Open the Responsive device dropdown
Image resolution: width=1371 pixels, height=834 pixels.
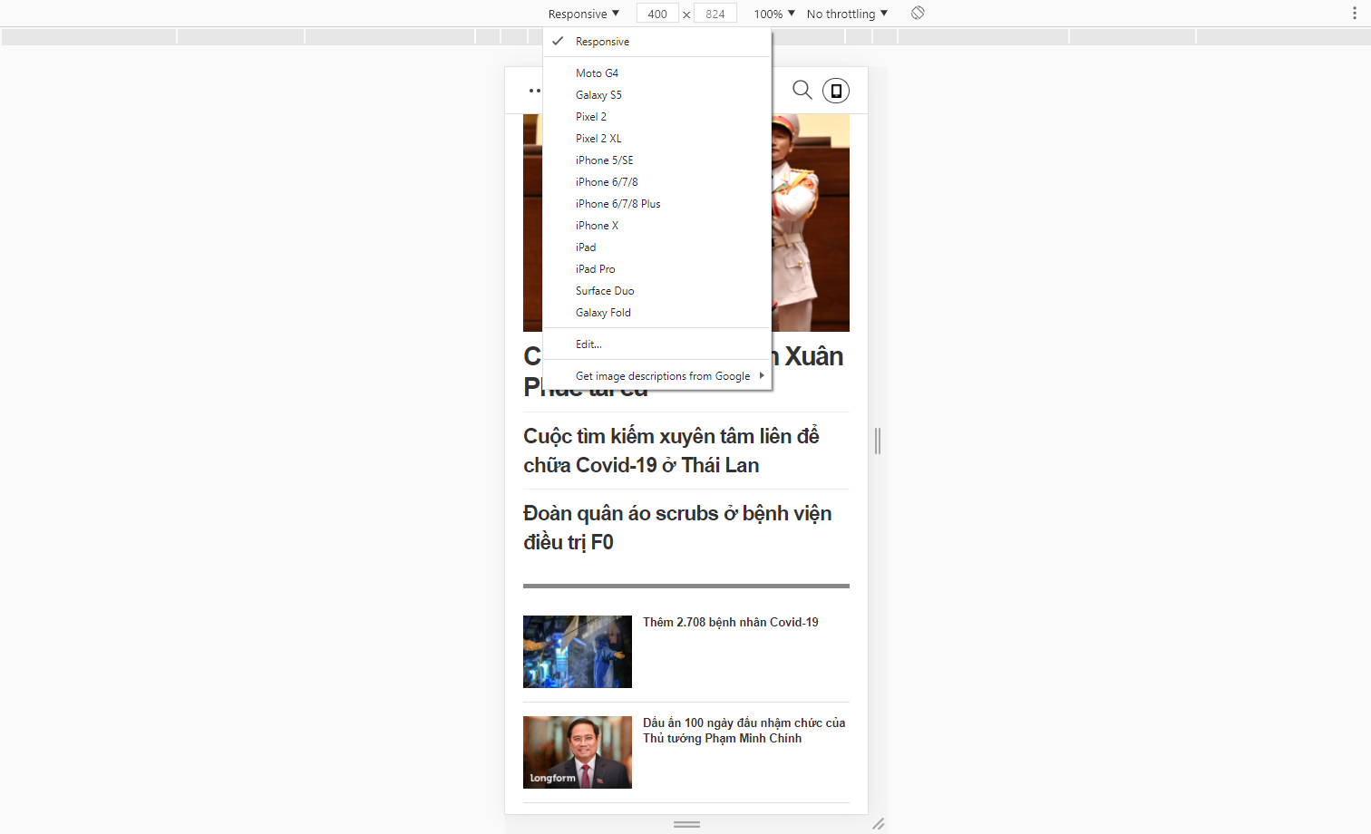point(583,14)
